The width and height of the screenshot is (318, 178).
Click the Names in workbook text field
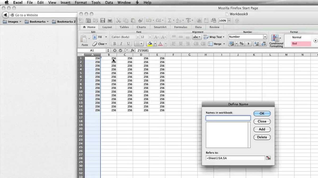[228, 118]
